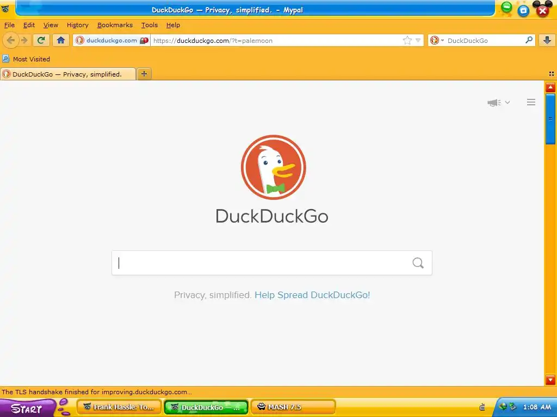Open the Bookmarks menu
Image resolution: width=557 pixels, height=417 pixels.
coord(115,25)
